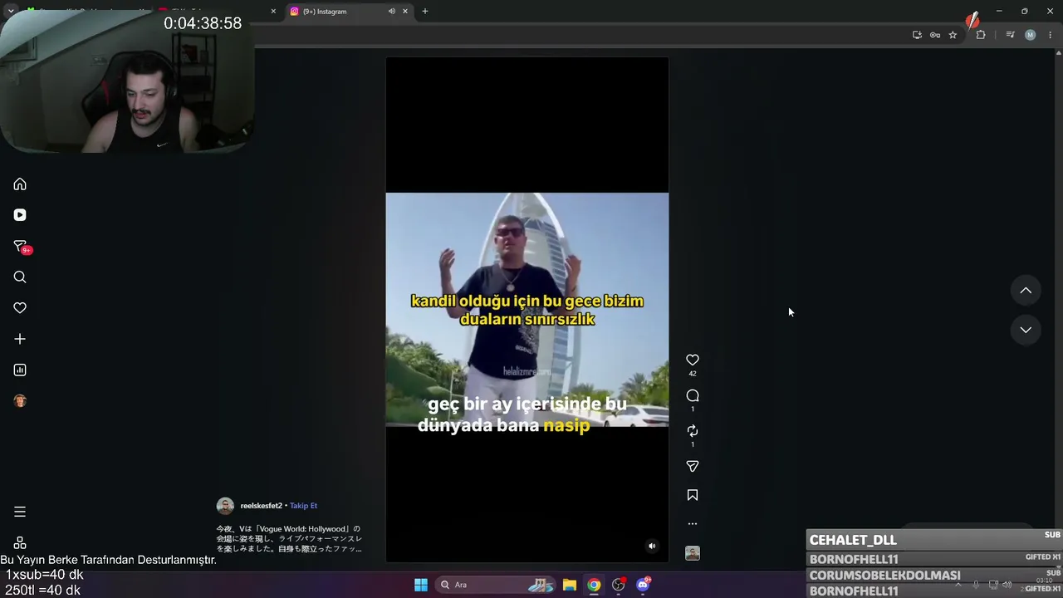Toggle the reel's sound button
The height and width of the screenshot is (598, 1063).
652,546
